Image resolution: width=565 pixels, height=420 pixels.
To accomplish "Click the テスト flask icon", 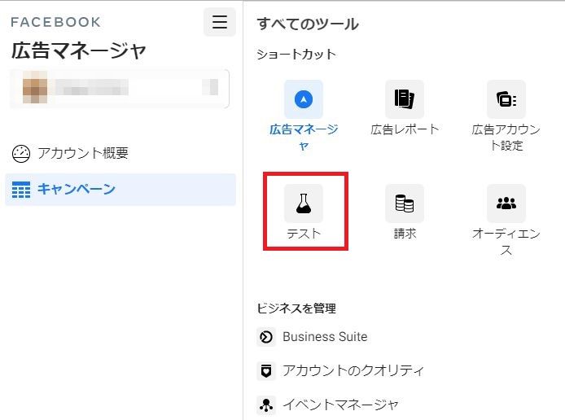I will 304,203.
